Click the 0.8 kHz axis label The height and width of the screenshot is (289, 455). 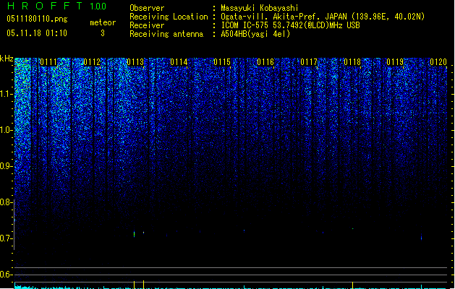[x=6, y=202]
